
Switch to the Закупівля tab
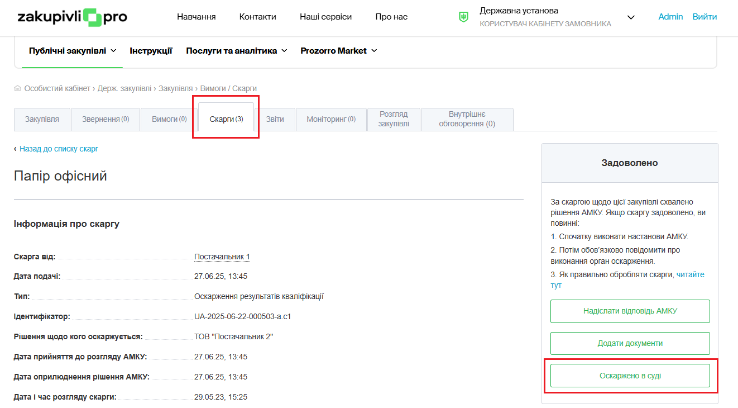(42, 119)
